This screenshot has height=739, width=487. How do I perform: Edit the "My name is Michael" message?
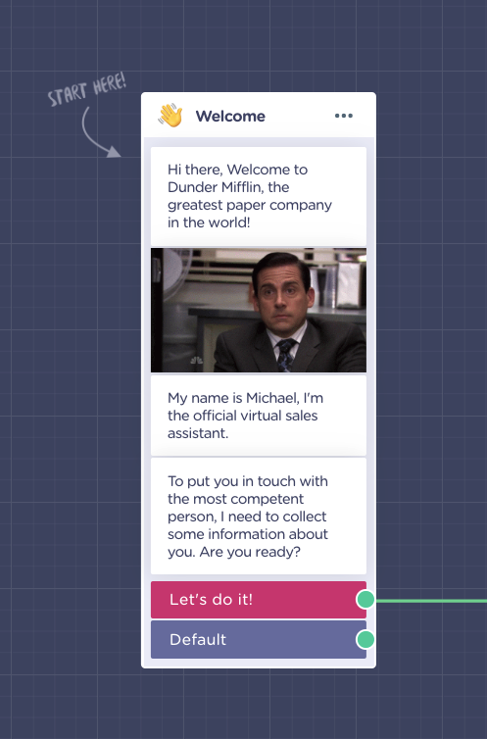pyautogui.click(x=258, y=416)
